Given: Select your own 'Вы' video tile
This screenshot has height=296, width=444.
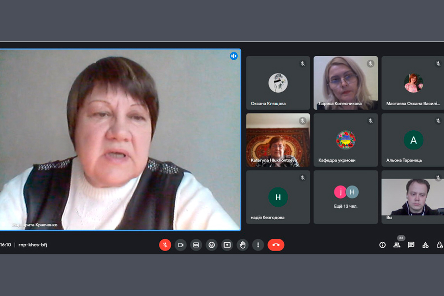Looking at the screenshot, I should [413, 197].
